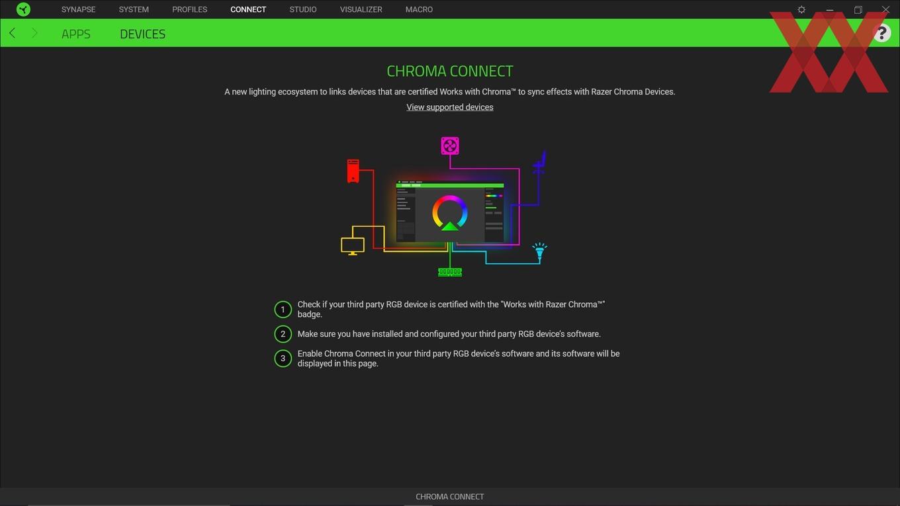This screenshot has height=506, width=900.
Task: Navigate back with the left arrow
Action: (x=12, y=33)
